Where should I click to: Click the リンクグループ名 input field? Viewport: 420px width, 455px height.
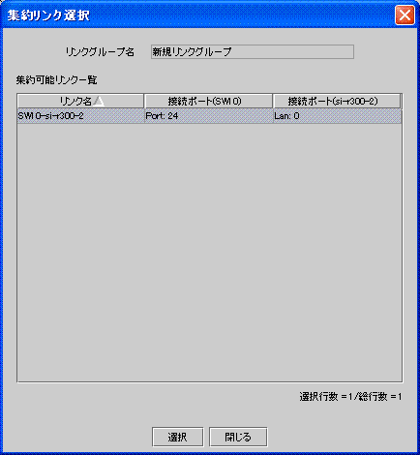point(253,51)
